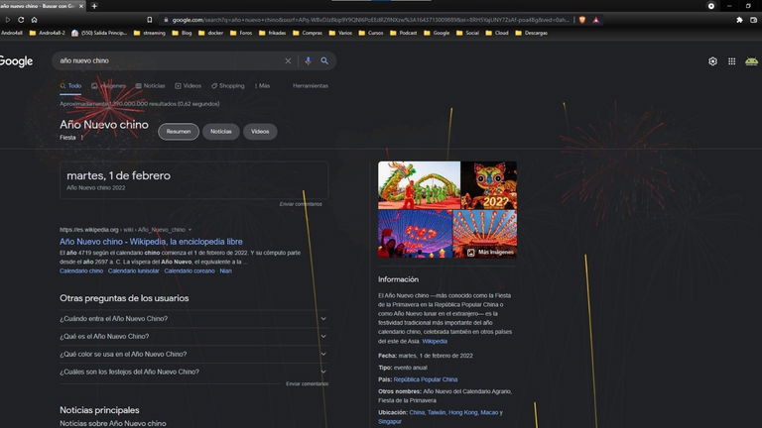The image size is (762, 428).
Task: Open the Google account avatar
Action: click(752, 61)
